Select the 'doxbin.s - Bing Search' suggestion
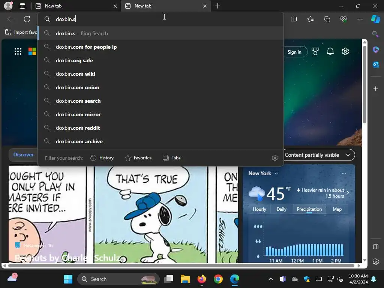384x288 pixels. coord(160,33)
